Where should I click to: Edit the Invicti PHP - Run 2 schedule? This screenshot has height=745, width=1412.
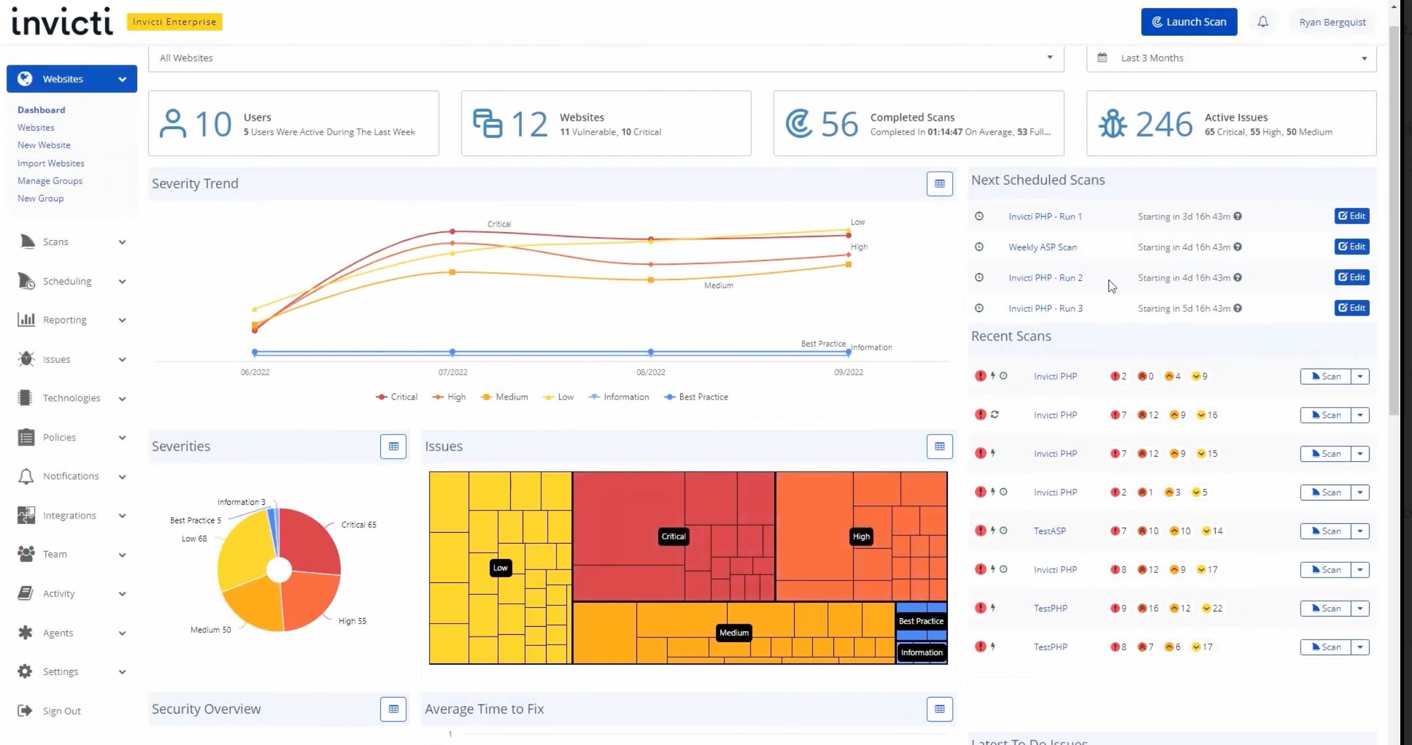[1352, 278]
